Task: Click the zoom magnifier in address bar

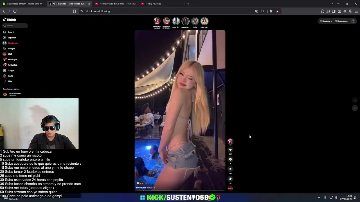Action: pyautogui.click(x=263, y=11)
